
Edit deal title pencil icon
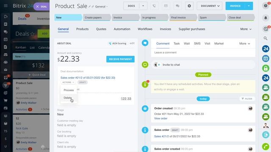point(89,7)
